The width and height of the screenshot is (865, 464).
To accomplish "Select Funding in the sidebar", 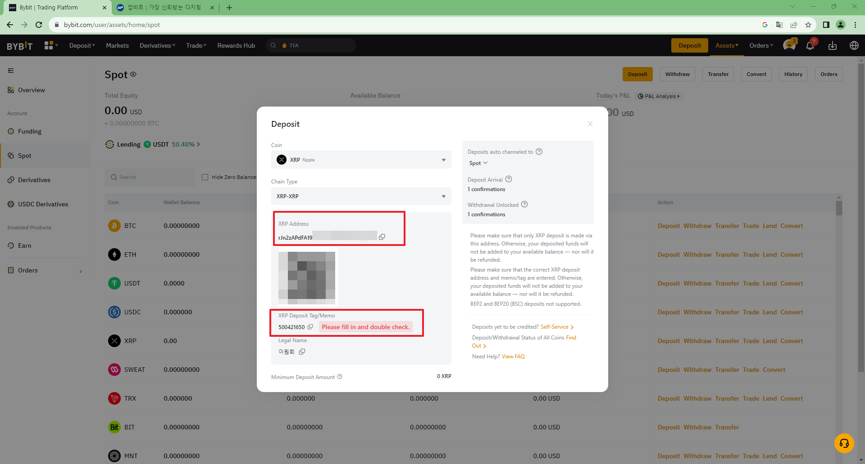I will pos(29,131).
